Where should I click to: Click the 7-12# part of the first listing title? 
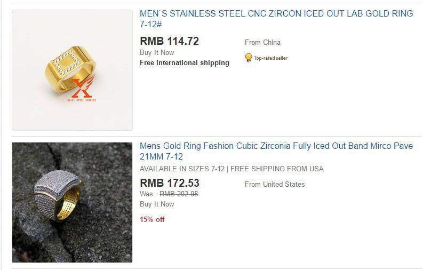150,24
